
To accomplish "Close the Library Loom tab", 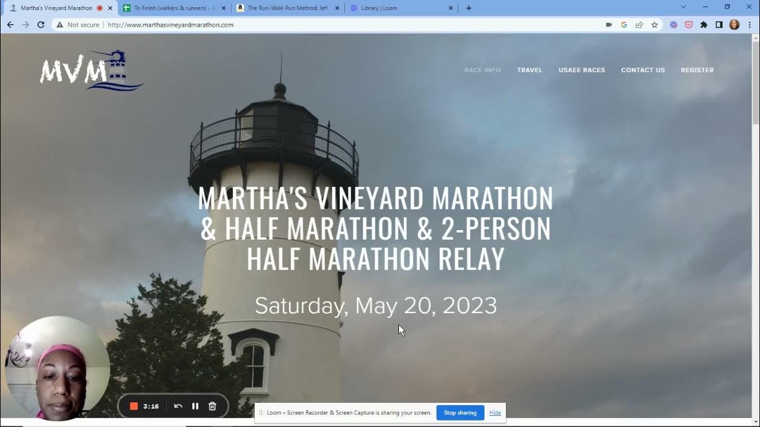I will 451,8.
